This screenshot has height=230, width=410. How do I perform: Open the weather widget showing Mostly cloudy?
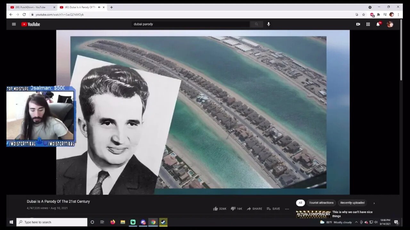pos(336,222)
